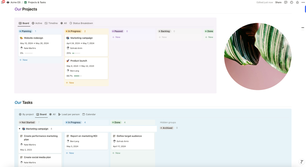This screenshot has height=167, width=306.
Task: Switch tasks view to Calendar tab
Action: 89,114
